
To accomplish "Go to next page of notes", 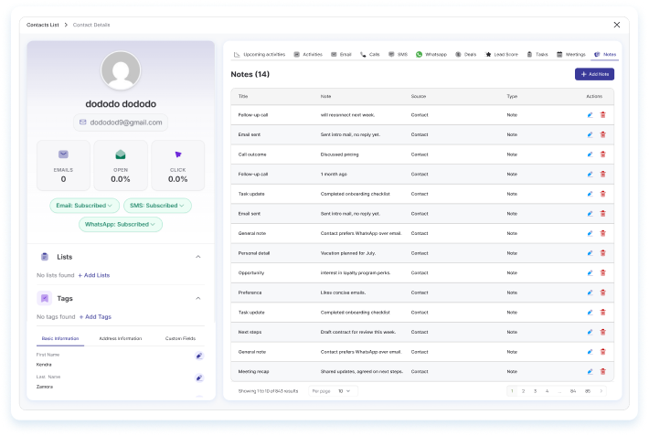I will pos(601,391).
